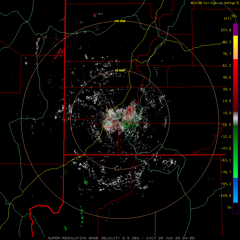Click the -94.2 velocity scale value

coord(226,184)
